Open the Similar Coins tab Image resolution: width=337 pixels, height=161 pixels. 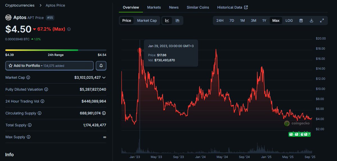(198, 7)
